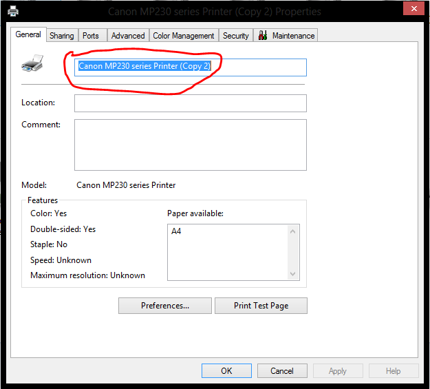Go to the Advanced tab
The image size is (430, 389).
[128, 35]
